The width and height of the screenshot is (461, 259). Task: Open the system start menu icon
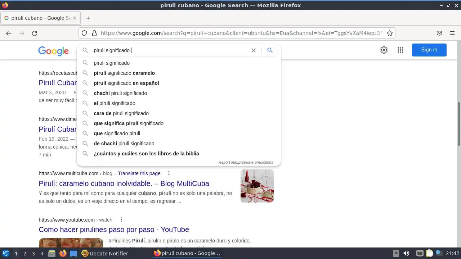[x=6, y=253]
